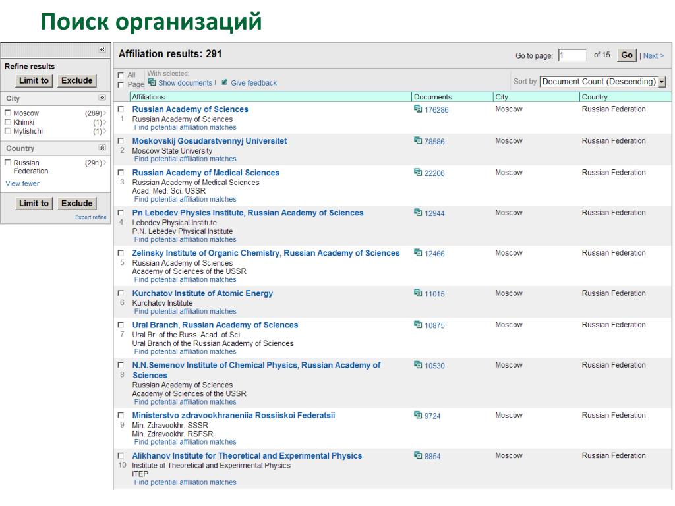
Task: Find potential affiliation matches for Kurchatov Institute
Action: point(185,311)
